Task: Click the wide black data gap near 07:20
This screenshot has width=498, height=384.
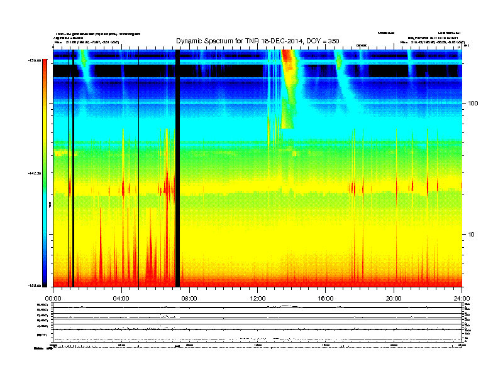Action: click(x=178, y=168)
